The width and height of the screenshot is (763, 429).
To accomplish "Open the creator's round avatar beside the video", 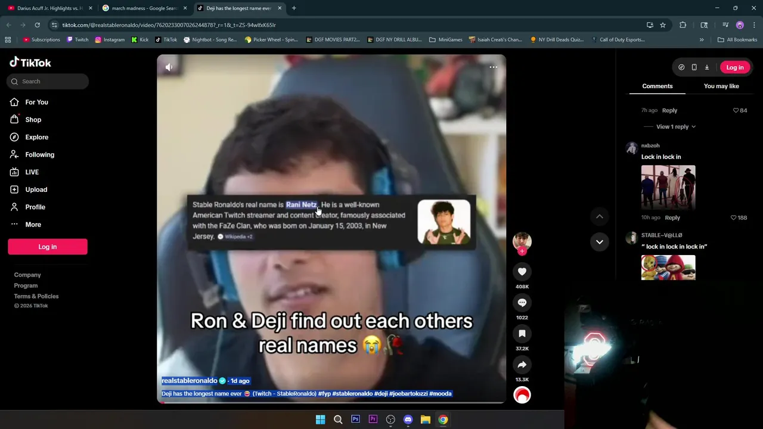I will 522,241.
